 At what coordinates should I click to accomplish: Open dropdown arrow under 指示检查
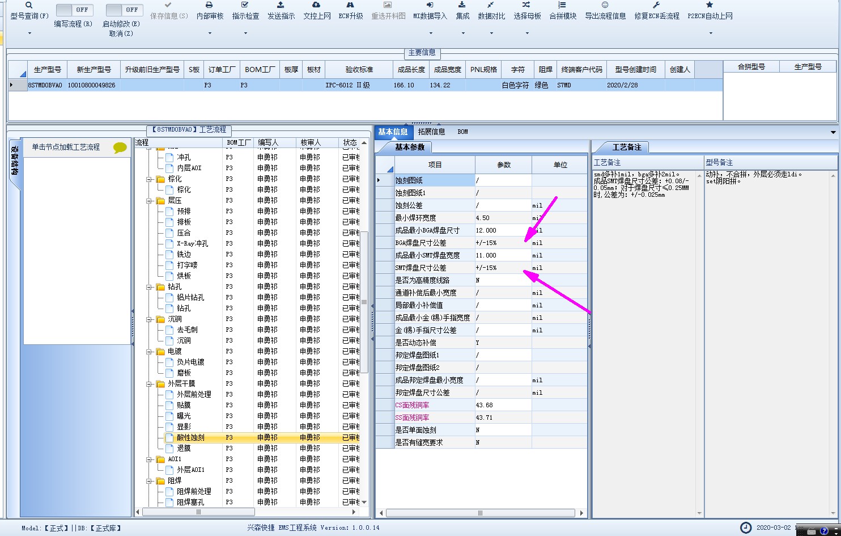(245, 33)
